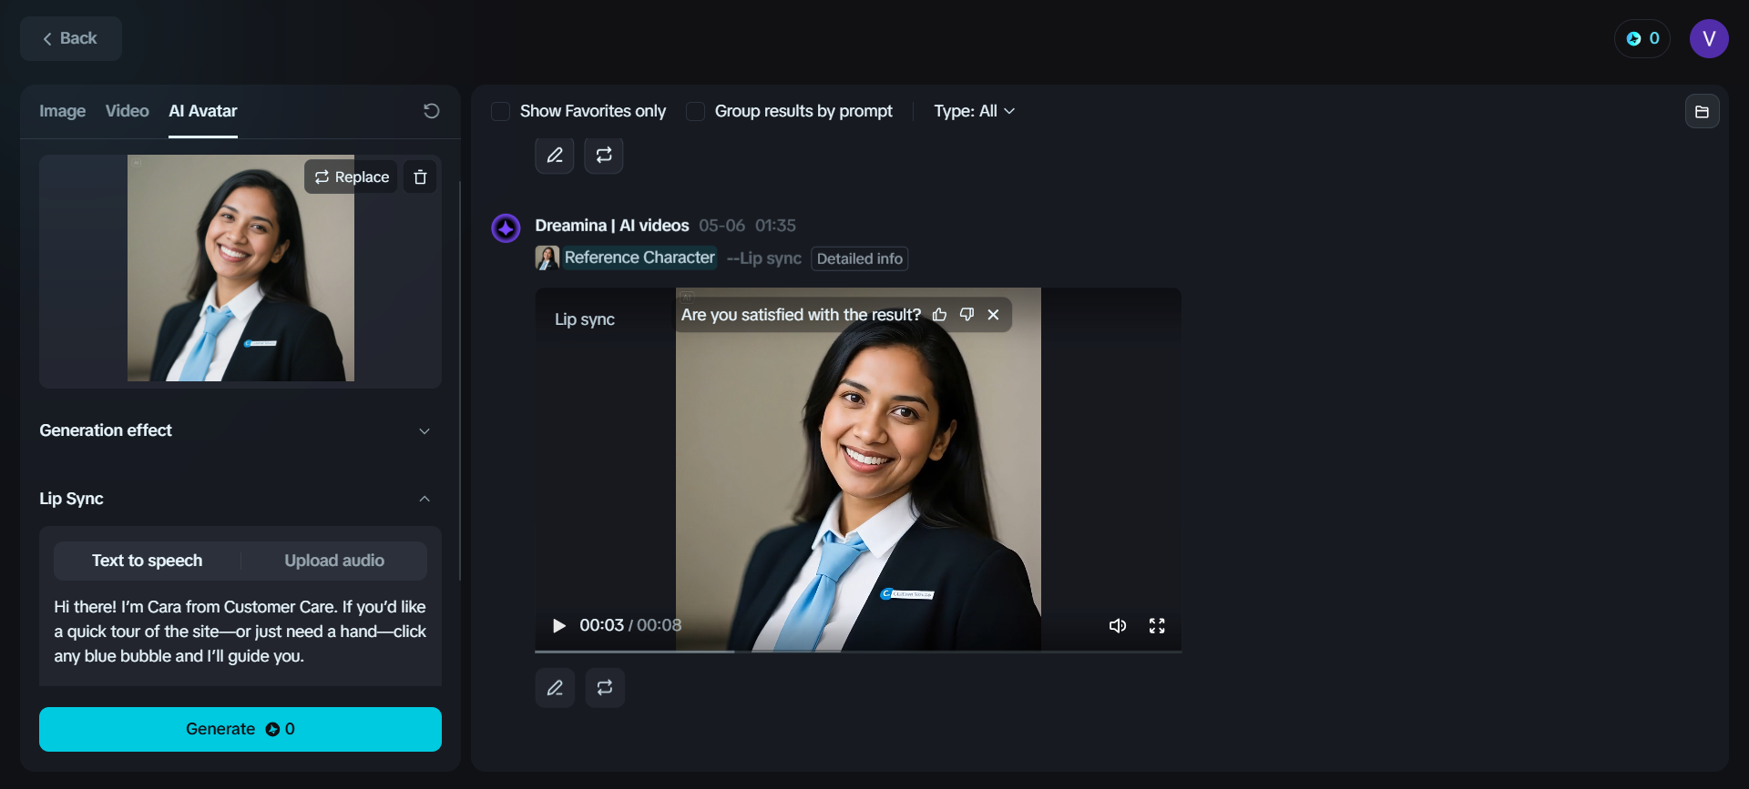Click the left panel scrollbar
1749x789 pixels.
point(460,380)
